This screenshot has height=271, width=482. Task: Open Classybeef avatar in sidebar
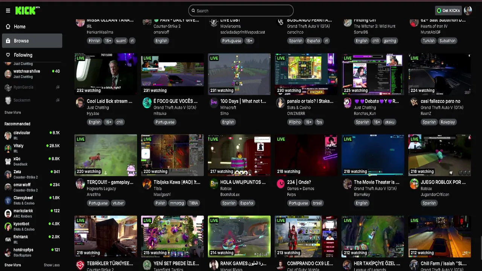tap(8, 201)
